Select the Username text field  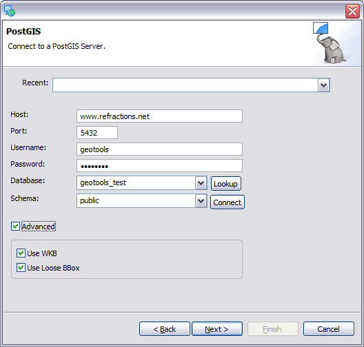coord(159,149)
